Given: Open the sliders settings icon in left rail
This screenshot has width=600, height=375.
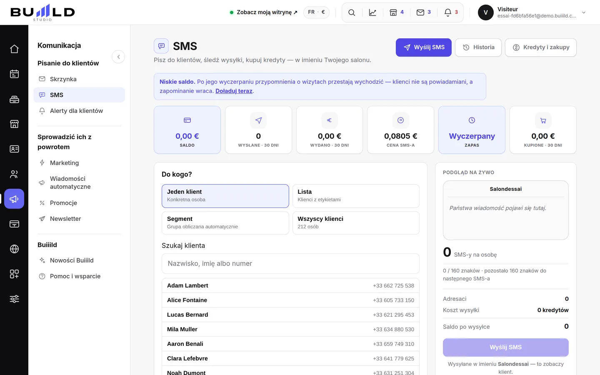Looking at the screenshot, I should (x=14, y=299).
